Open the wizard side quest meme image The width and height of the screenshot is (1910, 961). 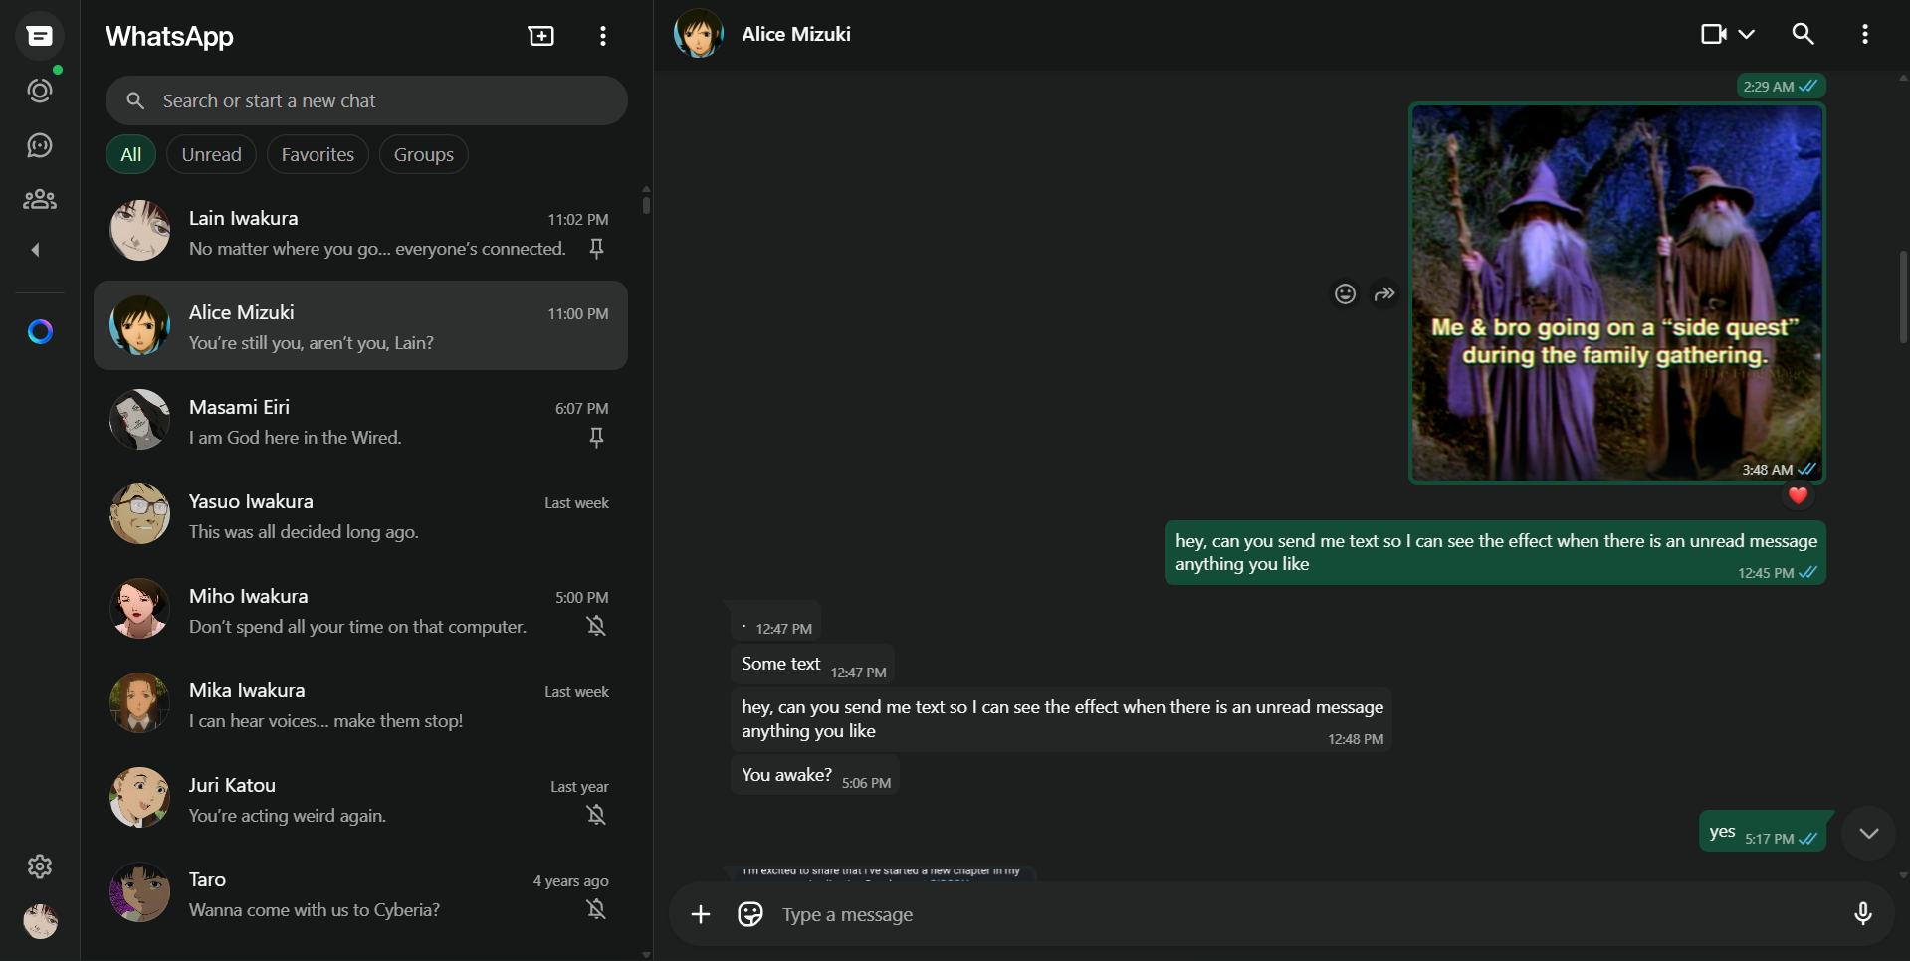click(x=1617, y=293)
